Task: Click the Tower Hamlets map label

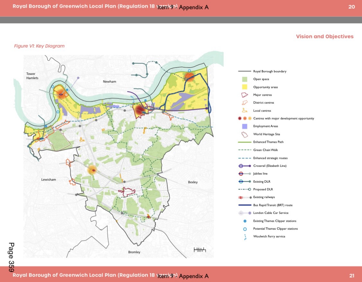Action: tap(32, 76)
